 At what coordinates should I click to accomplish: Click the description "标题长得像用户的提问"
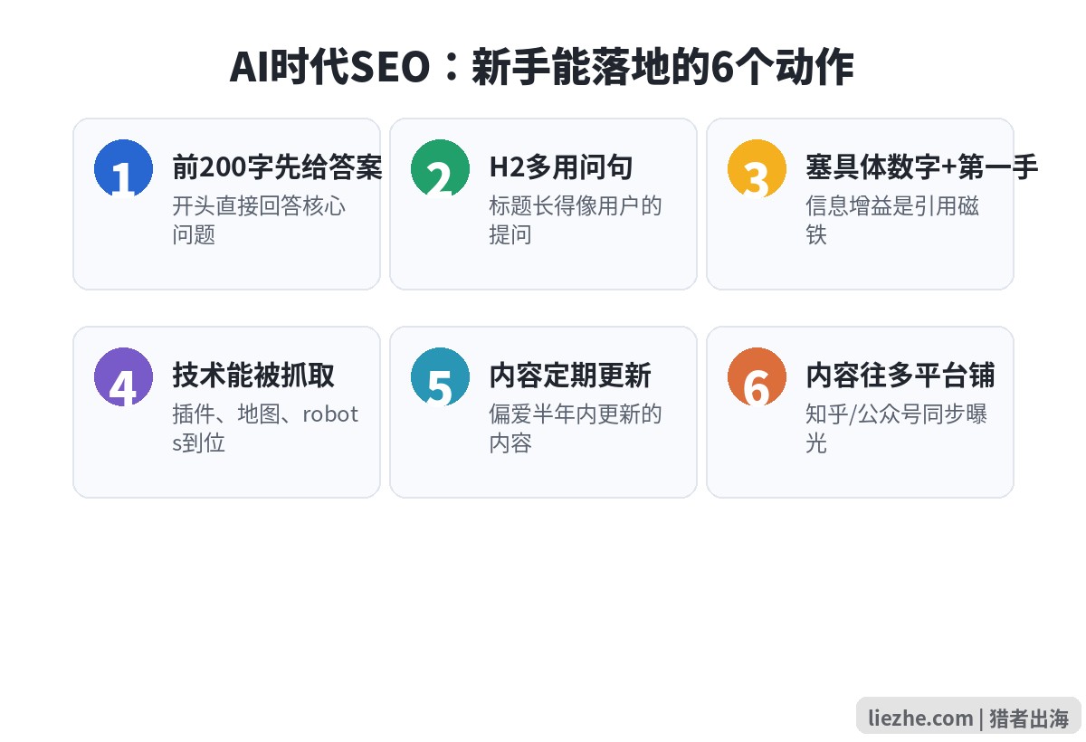(576, 220)
